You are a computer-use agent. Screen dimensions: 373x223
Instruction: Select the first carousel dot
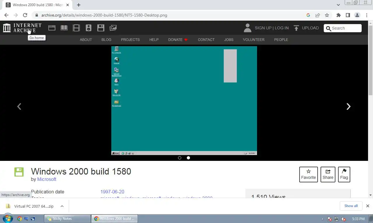click(x=180, y=158)
